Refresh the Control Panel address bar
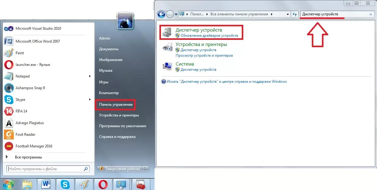The image size is (377, 190). pos(295,14)
